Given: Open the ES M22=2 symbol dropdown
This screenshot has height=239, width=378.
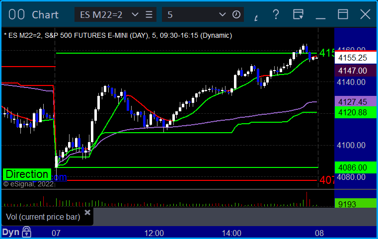Looking at the screenshot, I should click(x=135, y=14).
